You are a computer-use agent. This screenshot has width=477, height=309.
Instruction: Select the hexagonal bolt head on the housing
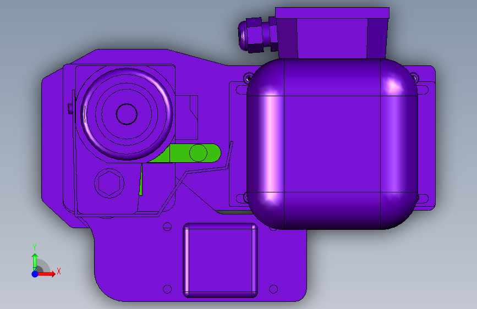pos(109,183)
